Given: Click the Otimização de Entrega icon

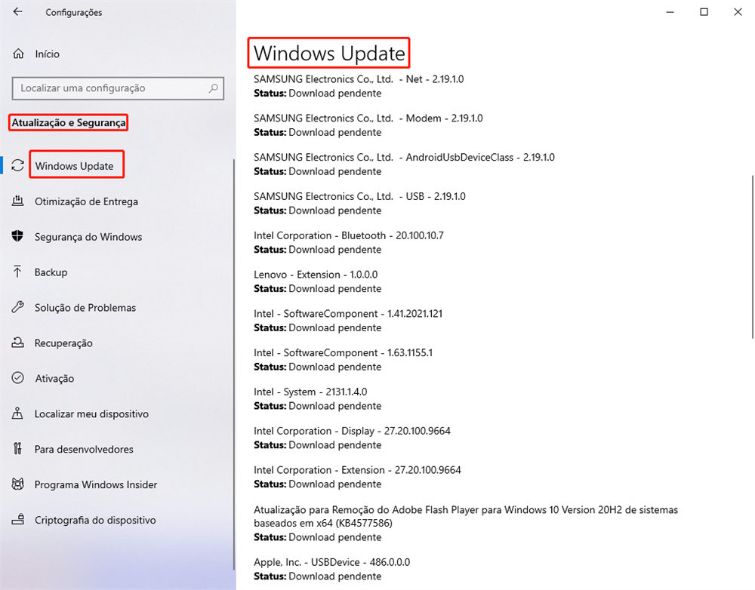Looking at the screenshot, I should tap(18, 201).
